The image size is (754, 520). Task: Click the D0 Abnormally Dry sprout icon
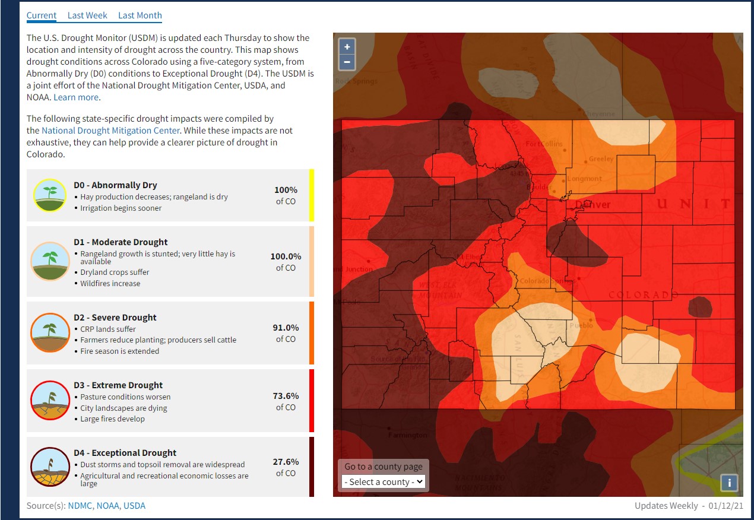click(50, 195)
